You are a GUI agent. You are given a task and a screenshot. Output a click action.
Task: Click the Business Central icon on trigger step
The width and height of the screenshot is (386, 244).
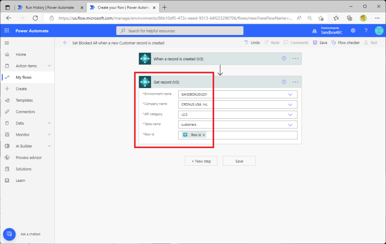pos(145,58)
